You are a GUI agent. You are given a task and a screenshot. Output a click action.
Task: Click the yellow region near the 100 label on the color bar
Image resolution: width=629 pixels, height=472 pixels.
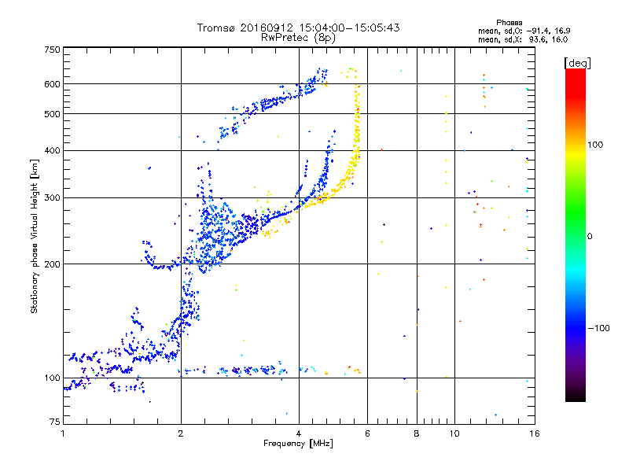576,149
